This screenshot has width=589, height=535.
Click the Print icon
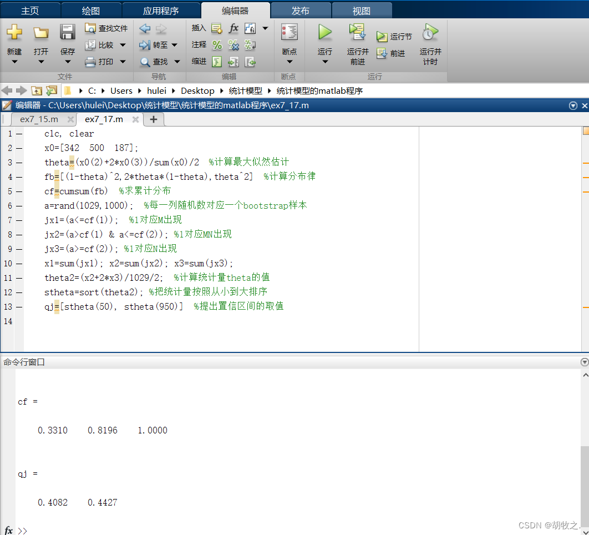tap(90, 62)
